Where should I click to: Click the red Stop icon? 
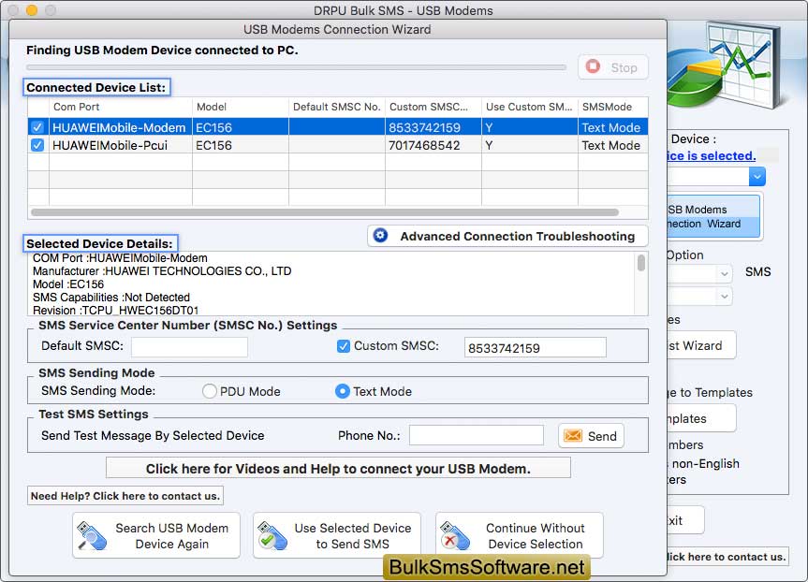593,66
